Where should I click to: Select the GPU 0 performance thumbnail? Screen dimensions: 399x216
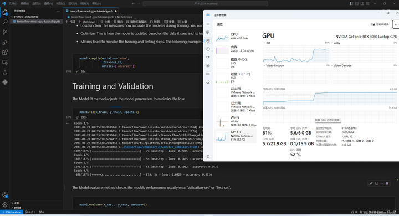235,136
